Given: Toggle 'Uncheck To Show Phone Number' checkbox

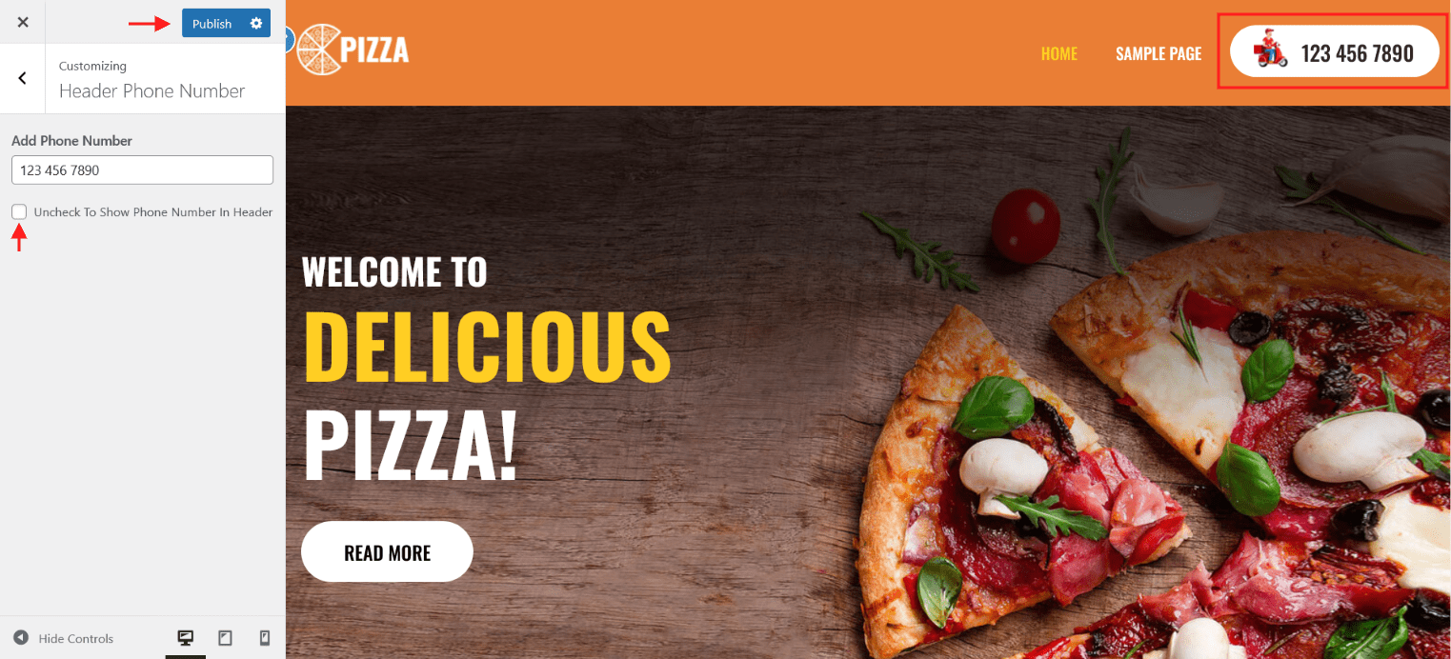Looking at the screenshot, I should click(19, 211).
